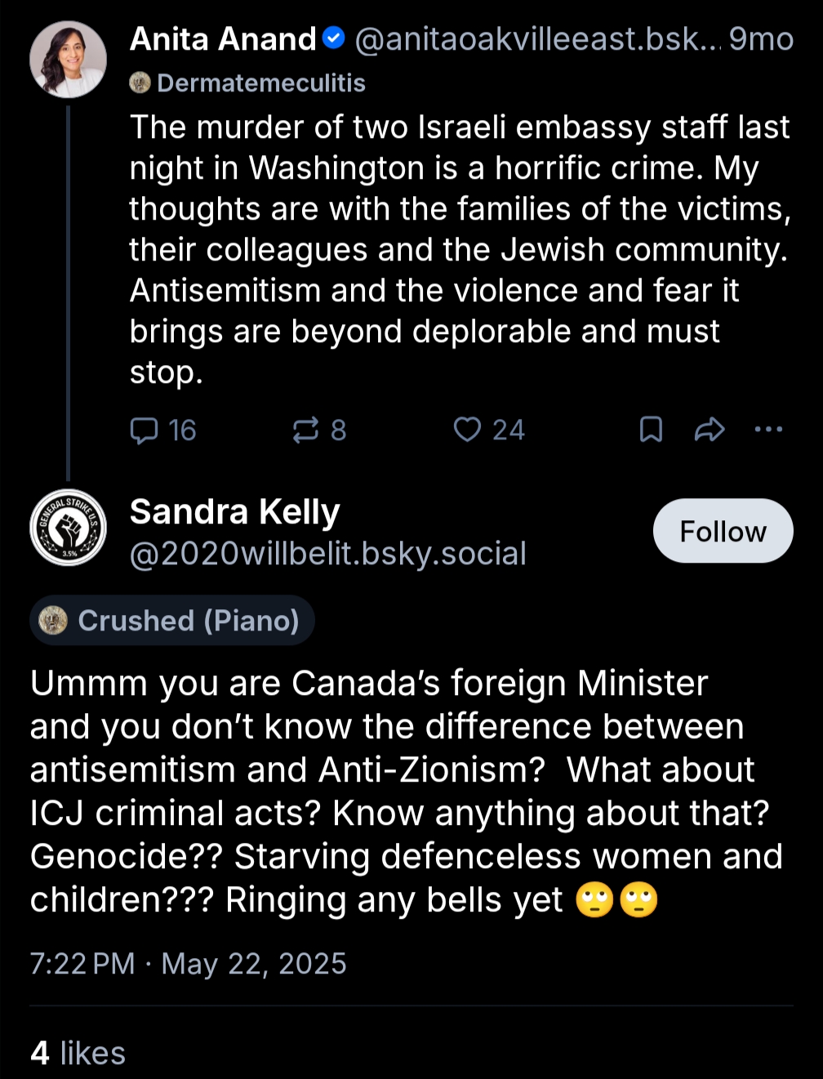Bookmark Anita Anand's post
Screen dimensions: 823x1079
point(651,429)
